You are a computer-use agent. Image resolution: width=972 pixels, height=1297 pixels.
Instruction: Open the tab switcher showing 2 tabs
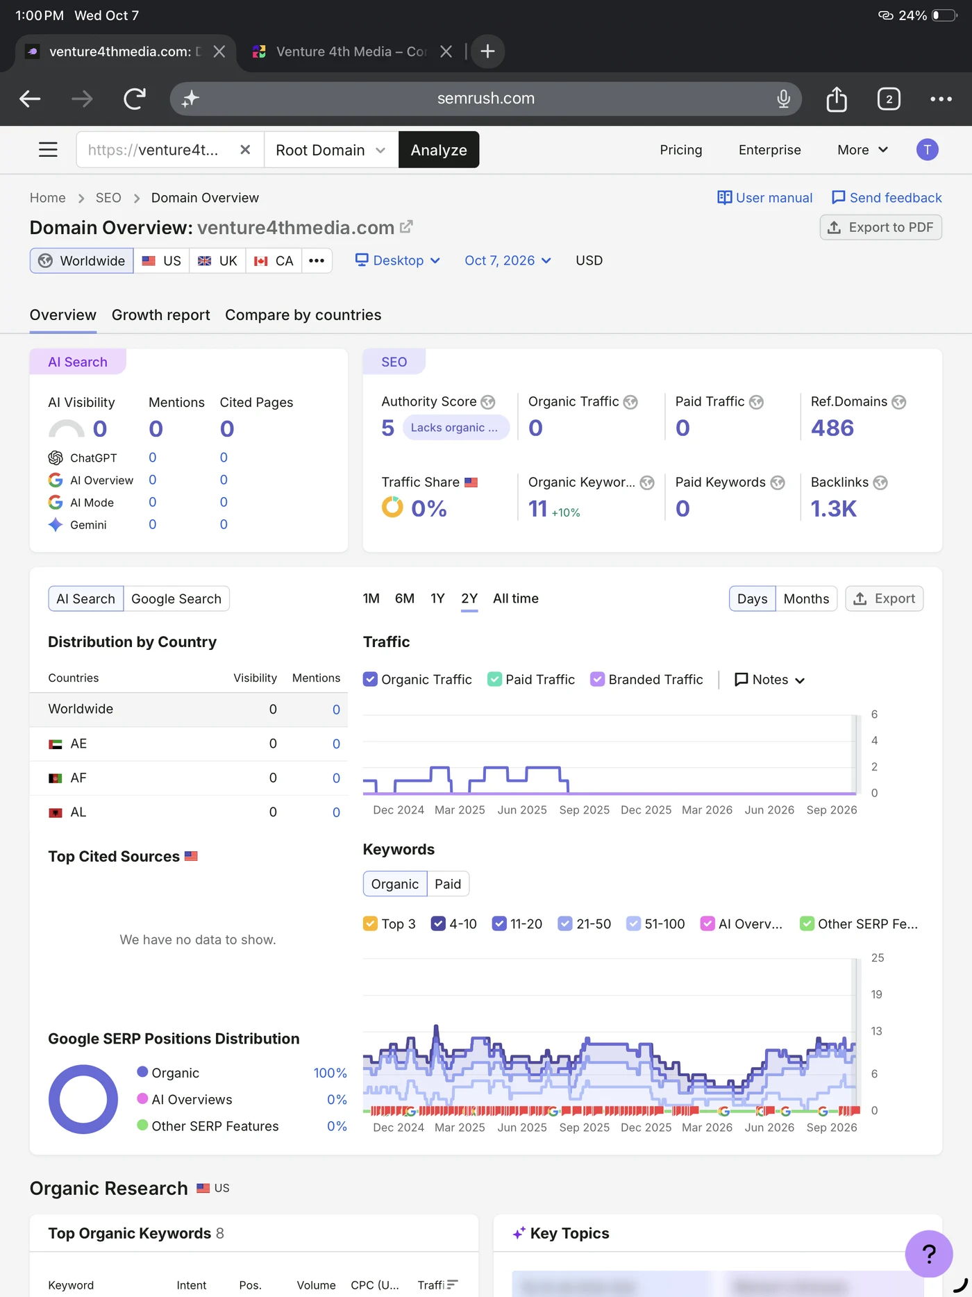pos(889,99)
